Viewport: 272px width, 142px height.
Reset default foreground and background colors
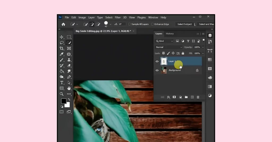click(x=62, y=107)
